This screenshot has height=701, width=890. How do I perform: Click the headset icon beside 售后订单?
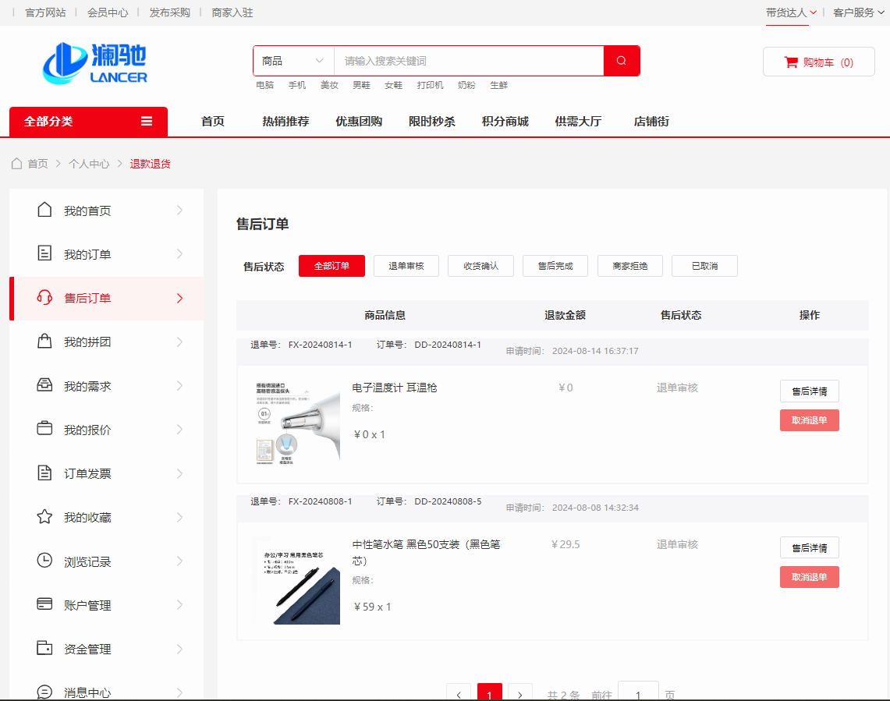click(44, 298)
